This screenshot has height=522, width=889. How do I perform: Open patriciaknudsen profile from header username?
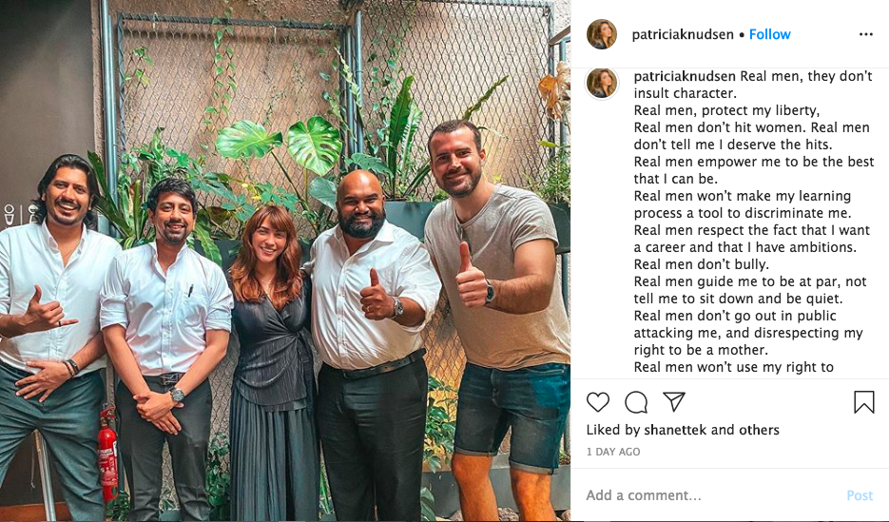(683, 34)
